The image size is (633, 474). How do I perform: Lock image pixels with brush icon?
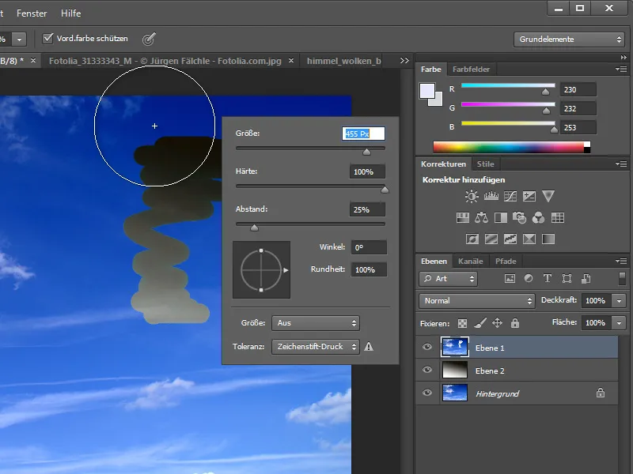coord(480,323)
